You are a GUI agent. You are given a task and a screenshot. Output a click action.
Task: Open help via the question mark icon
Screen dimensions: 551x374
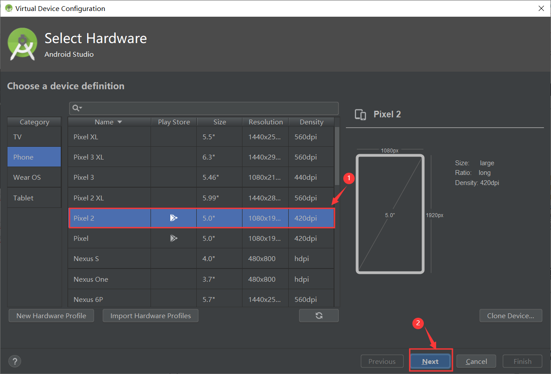tap(15, 361)
